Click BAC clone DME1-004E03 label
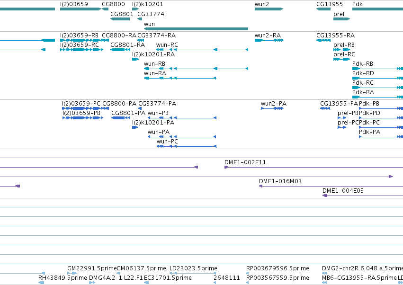 [343, 191]
